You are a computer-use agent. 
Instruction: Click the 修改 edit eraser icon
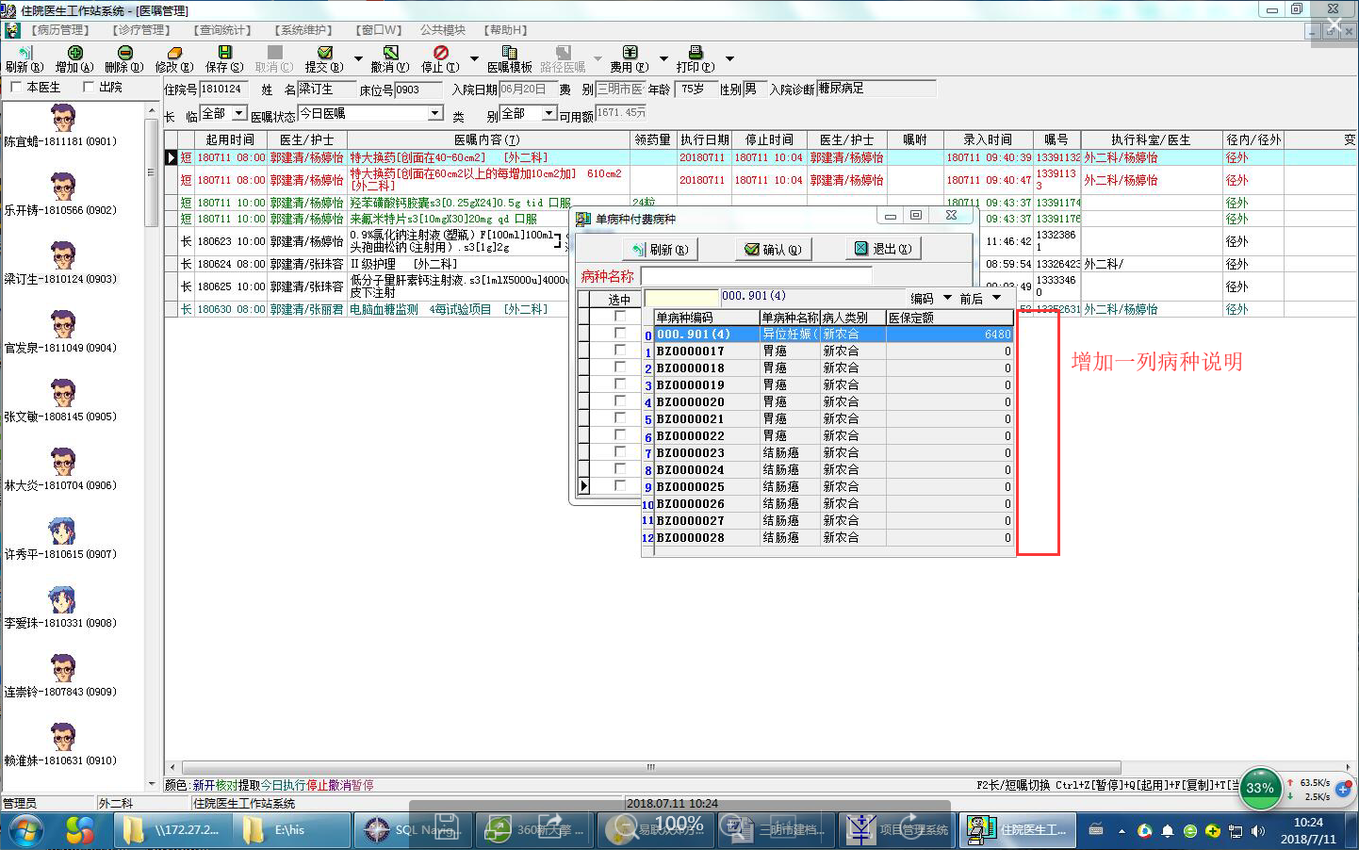(x=174, y=53)
